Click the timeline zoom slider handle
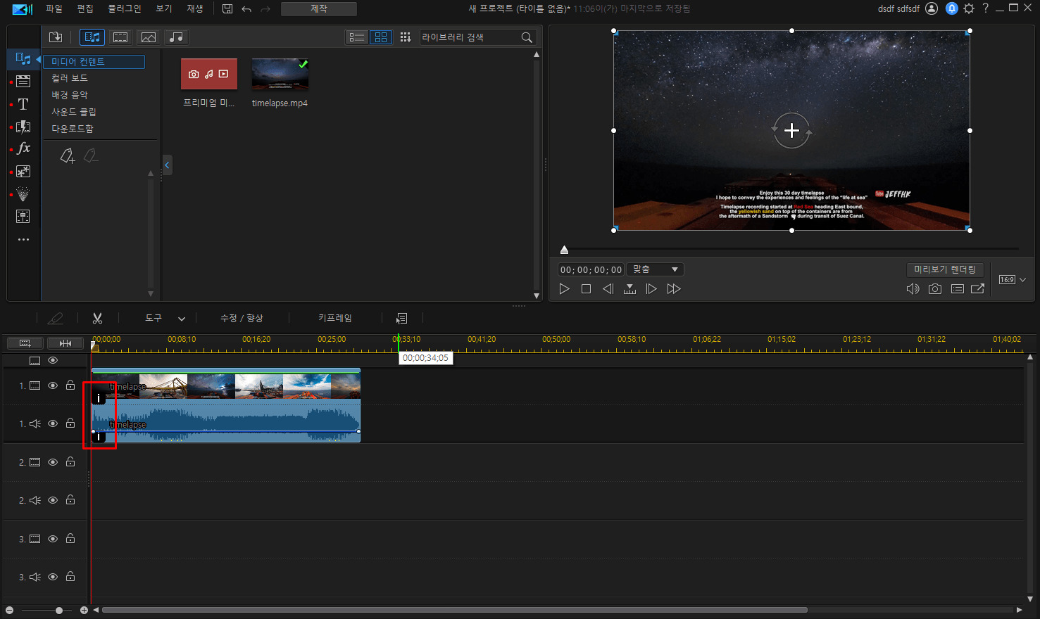The width and height of the screenshot is (1040, 619). 59,611
